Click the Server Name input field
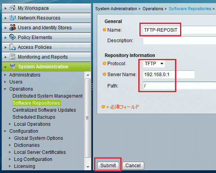This screenshot has width=216, height=173. [x=169, y=75]
